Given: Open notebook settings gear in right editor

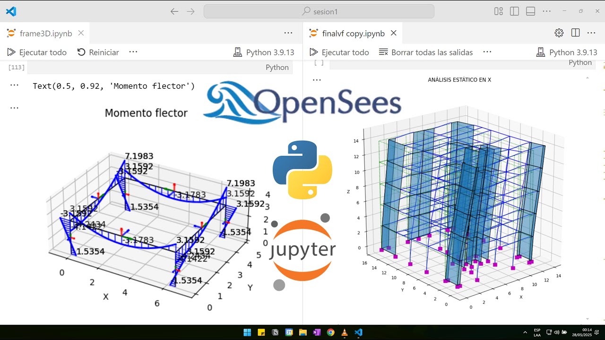Looking at the screenshot, I should coord(559,33).
